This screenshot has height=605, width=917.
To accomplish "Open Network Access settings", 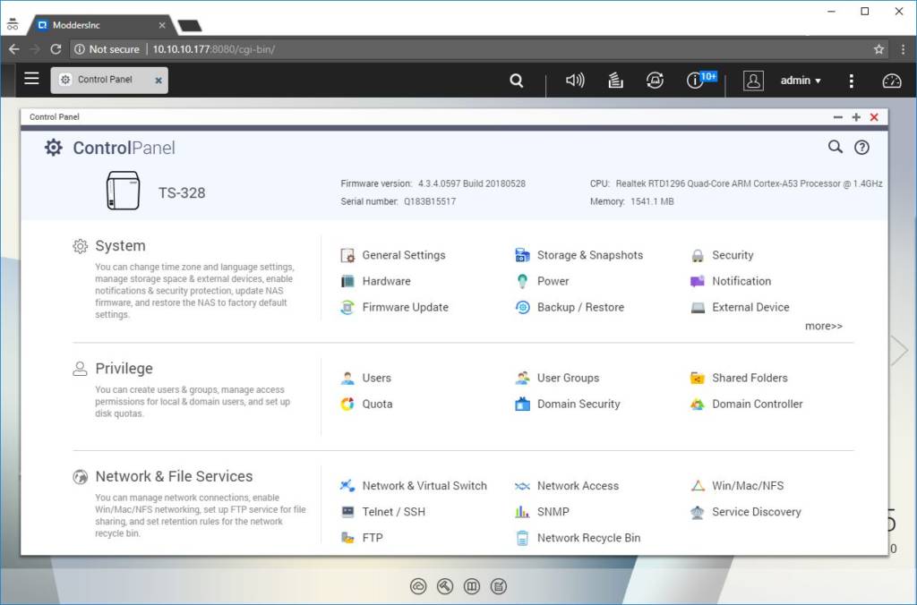I will (567, 486).
